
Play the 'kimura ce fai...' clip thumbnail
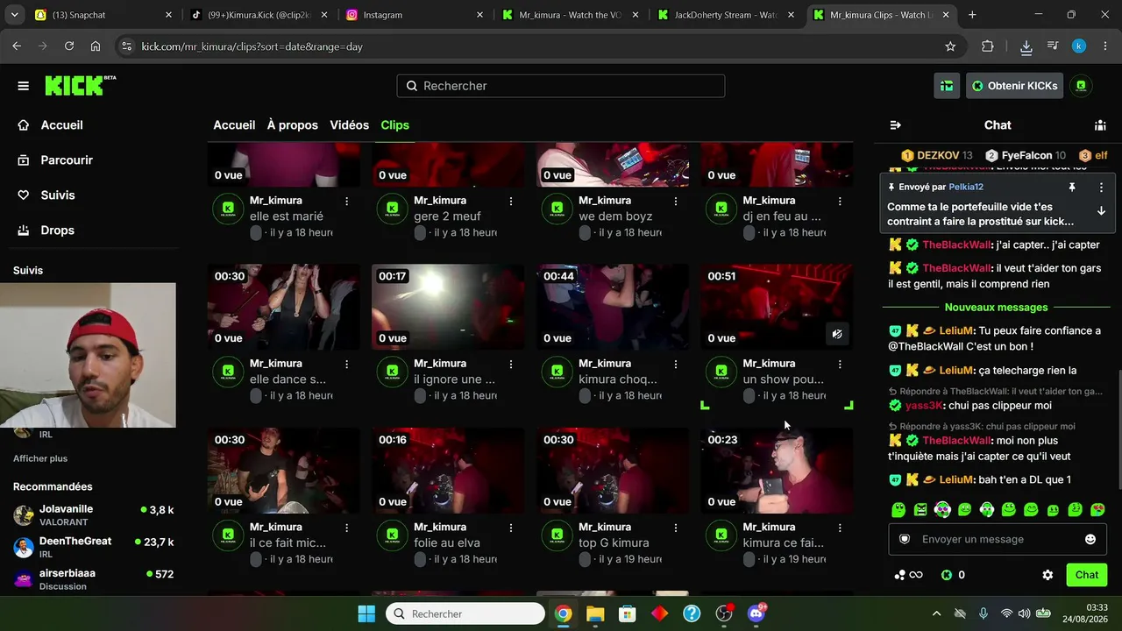(x=777, y=471)
